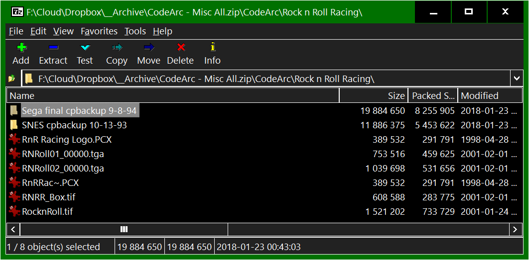Click left arrow of horizontal scrollbar
This screenshot has width=529, height=260.
(x=13, y=230)
